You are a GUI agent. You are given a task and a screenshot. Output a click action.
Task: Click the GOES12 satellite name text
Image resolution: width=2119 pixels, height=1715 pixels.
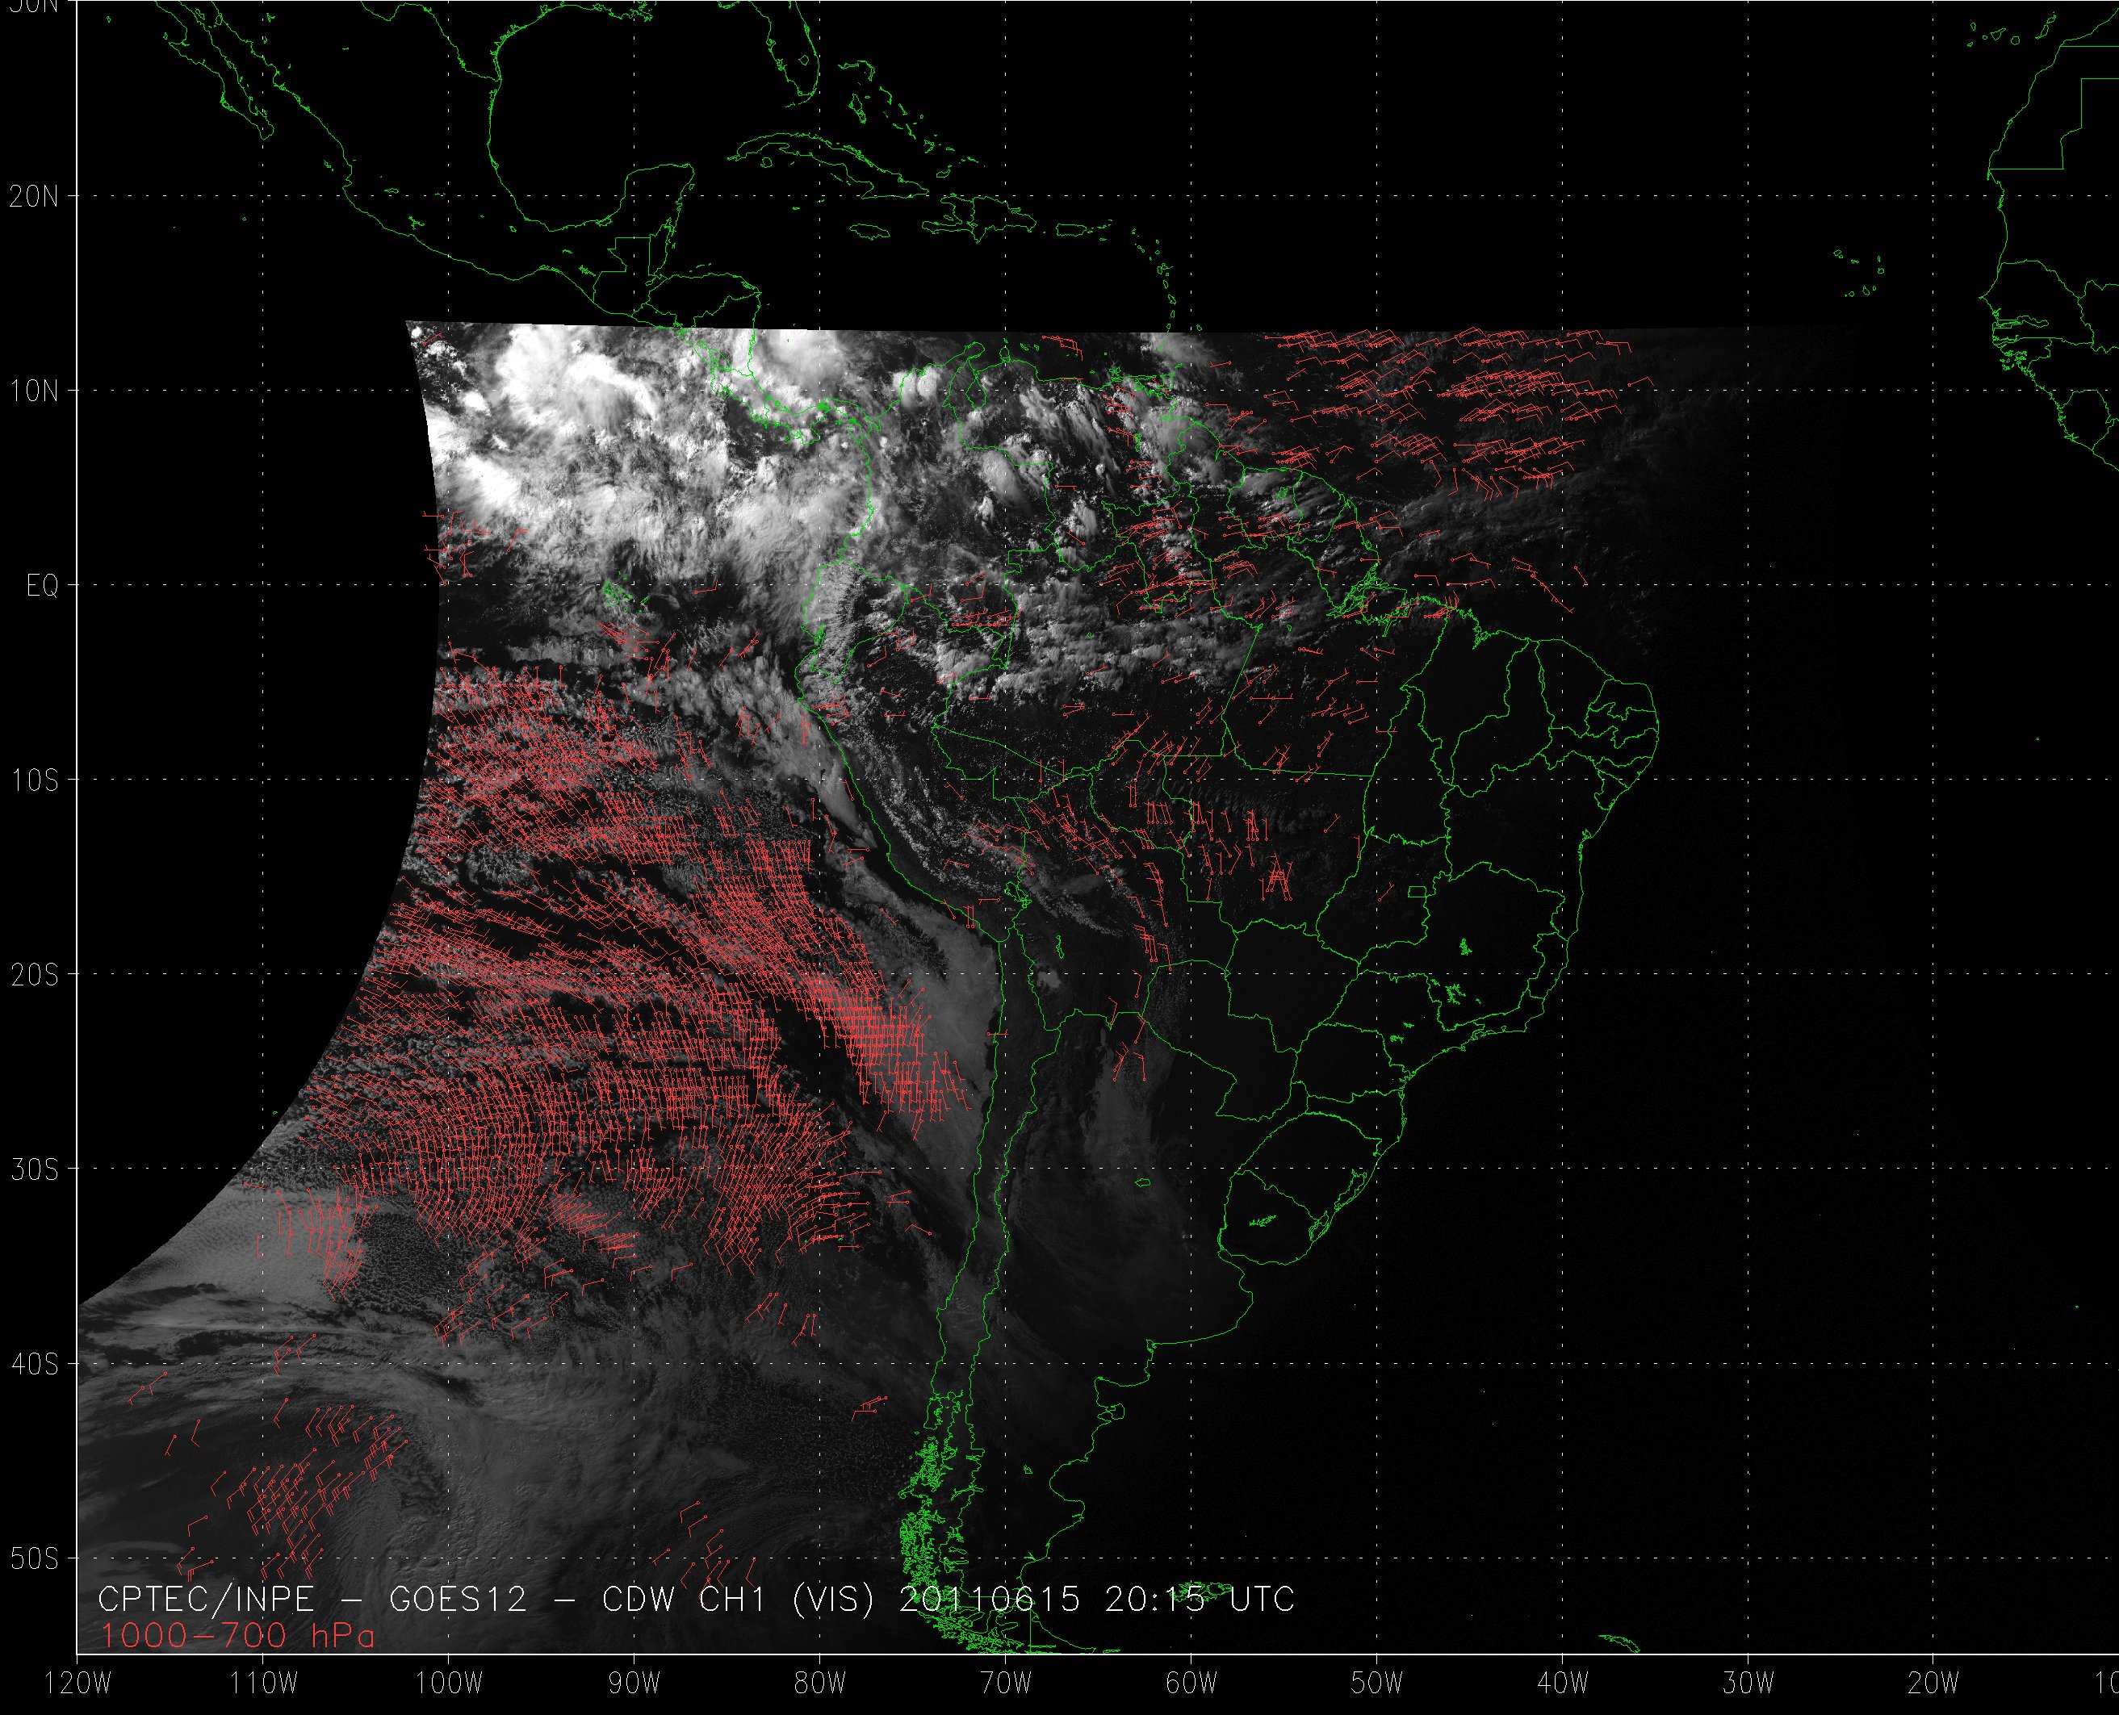[x=459, y=1599]
